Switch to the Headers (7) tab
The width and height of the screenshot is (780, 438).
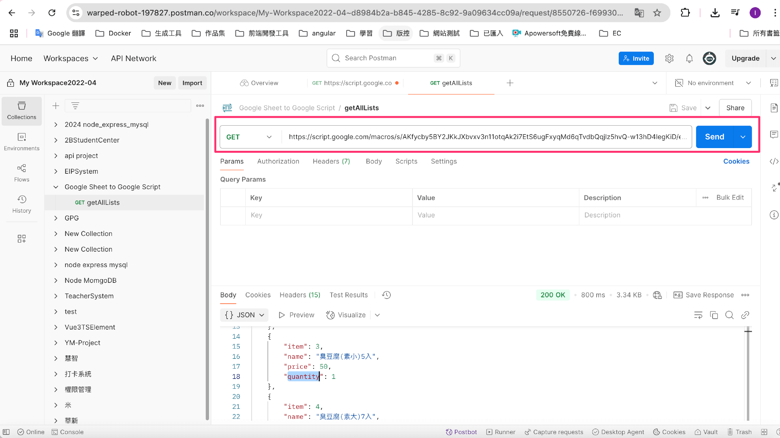331,161
